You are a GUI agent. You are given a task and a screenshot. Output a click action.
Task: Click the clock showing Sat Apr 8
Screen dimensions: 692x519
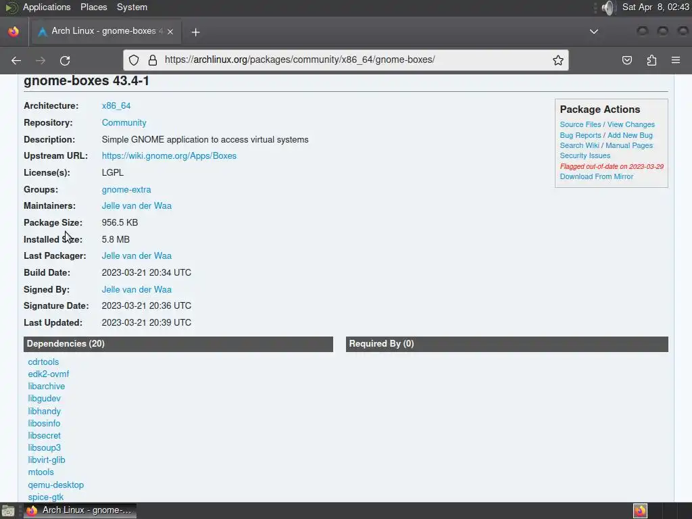tap(656, 7)
